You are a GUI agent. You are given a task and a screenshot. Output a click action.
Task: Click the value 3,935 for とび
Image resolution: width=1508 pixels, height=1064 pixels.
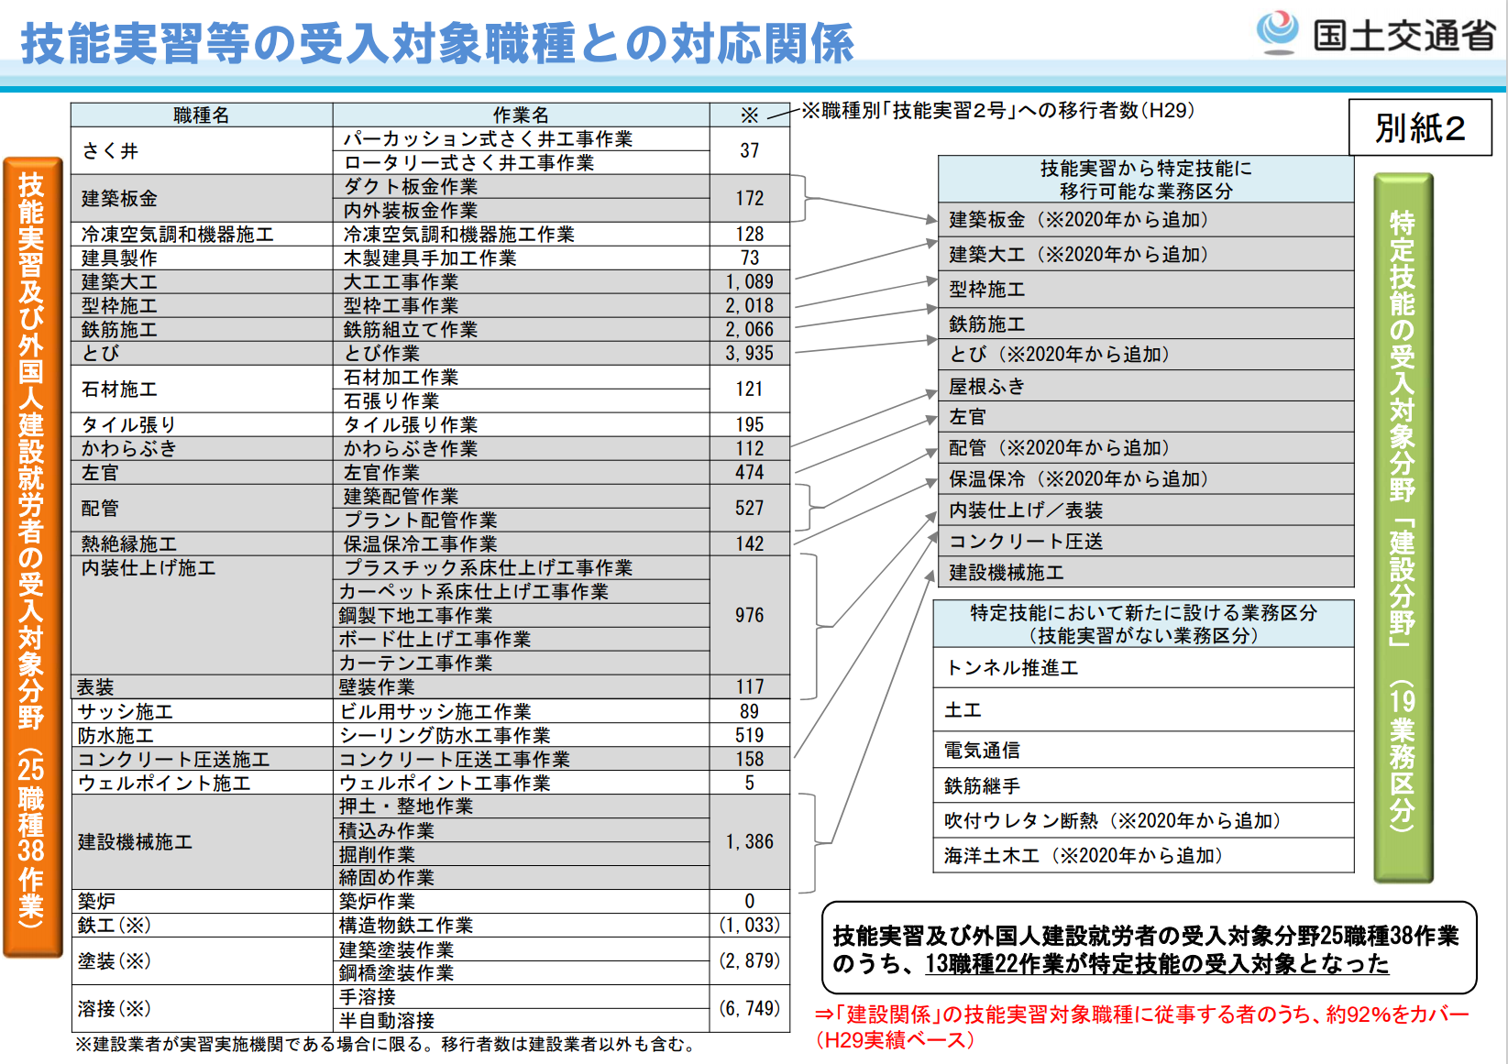coord(749,353)
